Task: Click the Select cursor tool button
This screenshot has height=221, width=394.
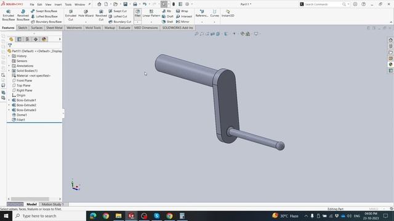Action: tap(164, 4)
